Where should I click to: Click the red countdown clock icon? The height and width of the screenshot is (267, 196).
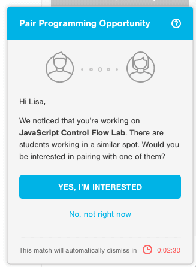[x=147, y=250]
